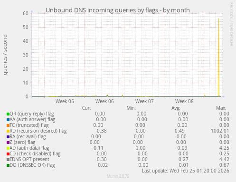This screenshot has width=236, height=182.
Task: Click RD flag max value 1002.01
Action: pyautogui.click(x=220, y=131)
